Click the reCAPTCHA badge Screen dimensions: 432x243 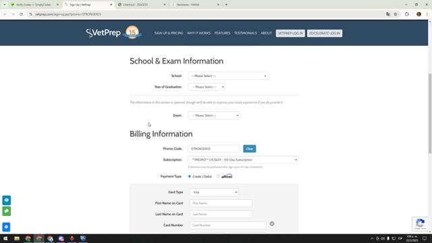[x=420, y=223]
